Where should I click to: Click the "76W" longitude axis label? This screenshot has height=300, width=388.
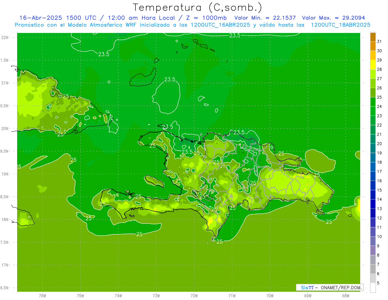pos(42,296)
